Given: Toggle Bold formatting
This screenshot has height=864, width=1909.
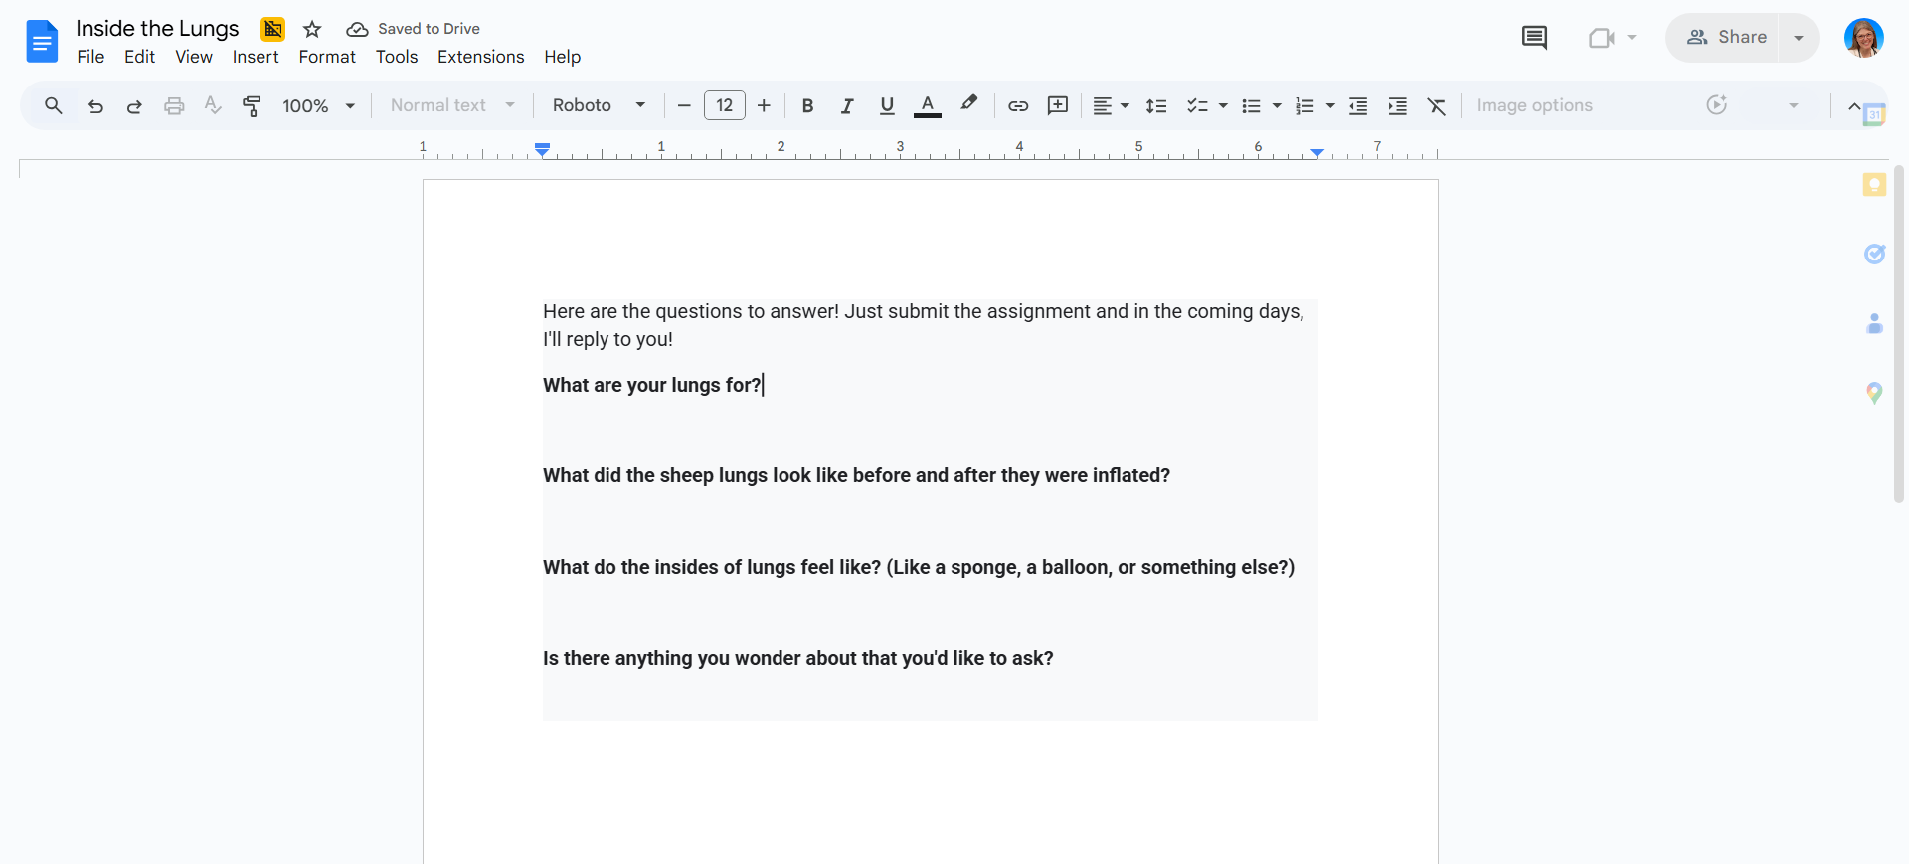Looking at the screenshot, I should pos(807,105).
